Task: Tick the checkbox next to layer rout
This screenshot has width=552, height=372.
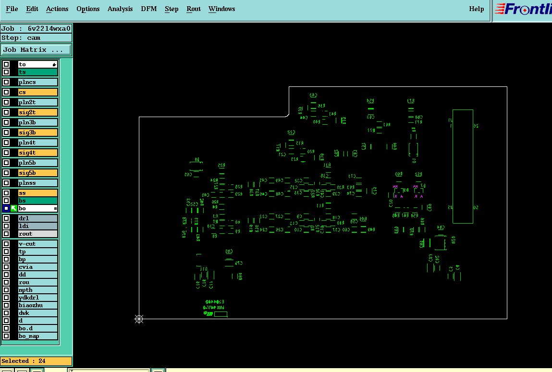Action: coord(6,234)
